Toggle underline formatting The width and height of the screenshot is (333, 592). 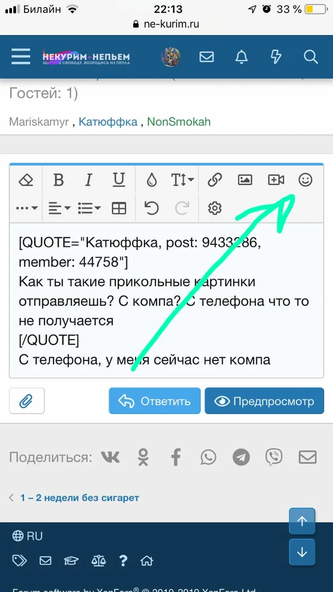[119, 180]
